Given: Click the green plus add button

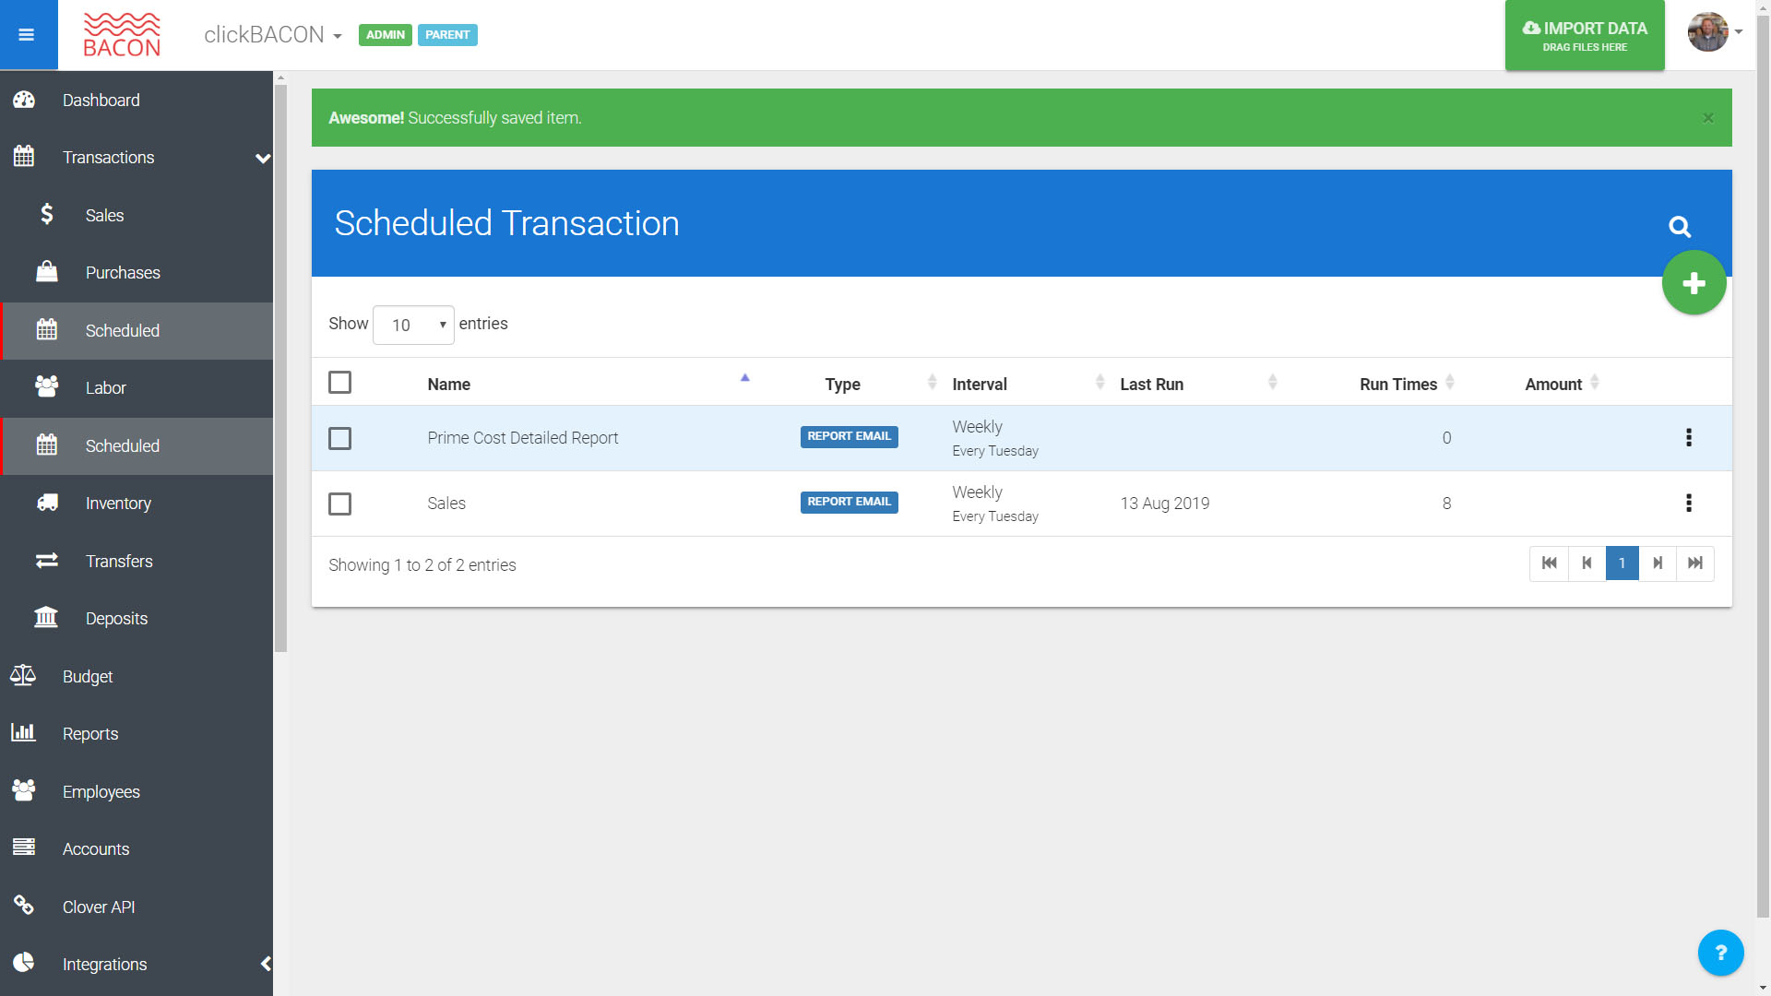Looking at the screenshot, I should (1694, 283).
